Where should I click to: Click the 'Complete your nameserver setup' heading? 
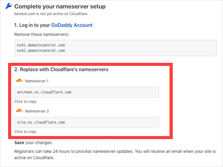coord(60,7)
